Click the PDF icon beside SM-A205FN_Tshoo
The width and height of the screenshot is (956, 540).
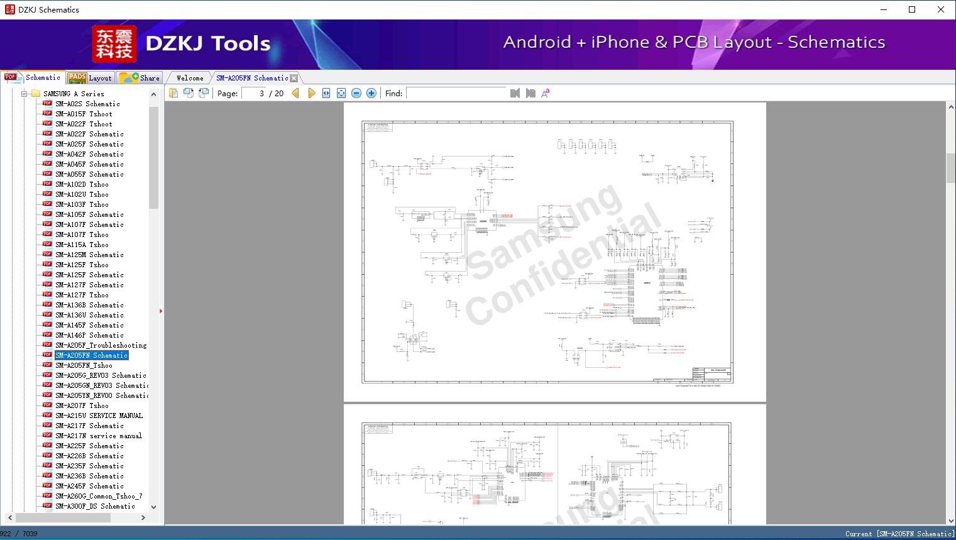click(47, 365)
